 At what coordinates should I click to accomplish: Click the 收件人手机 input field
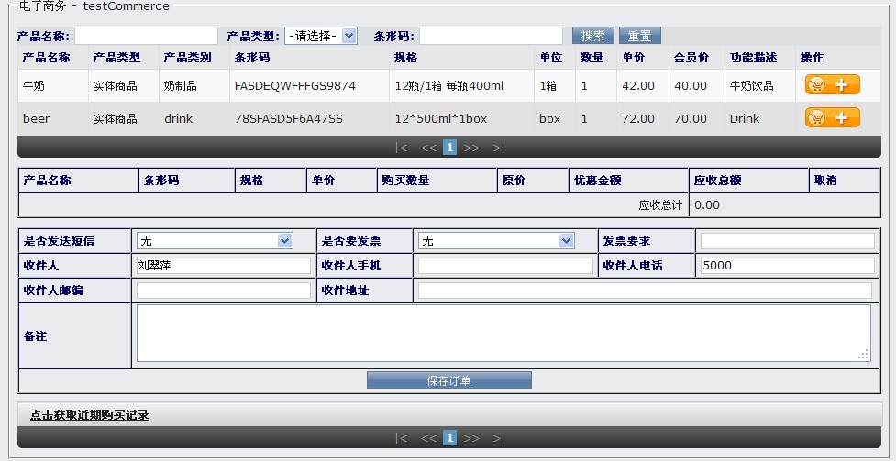click(x=505, y=266)
